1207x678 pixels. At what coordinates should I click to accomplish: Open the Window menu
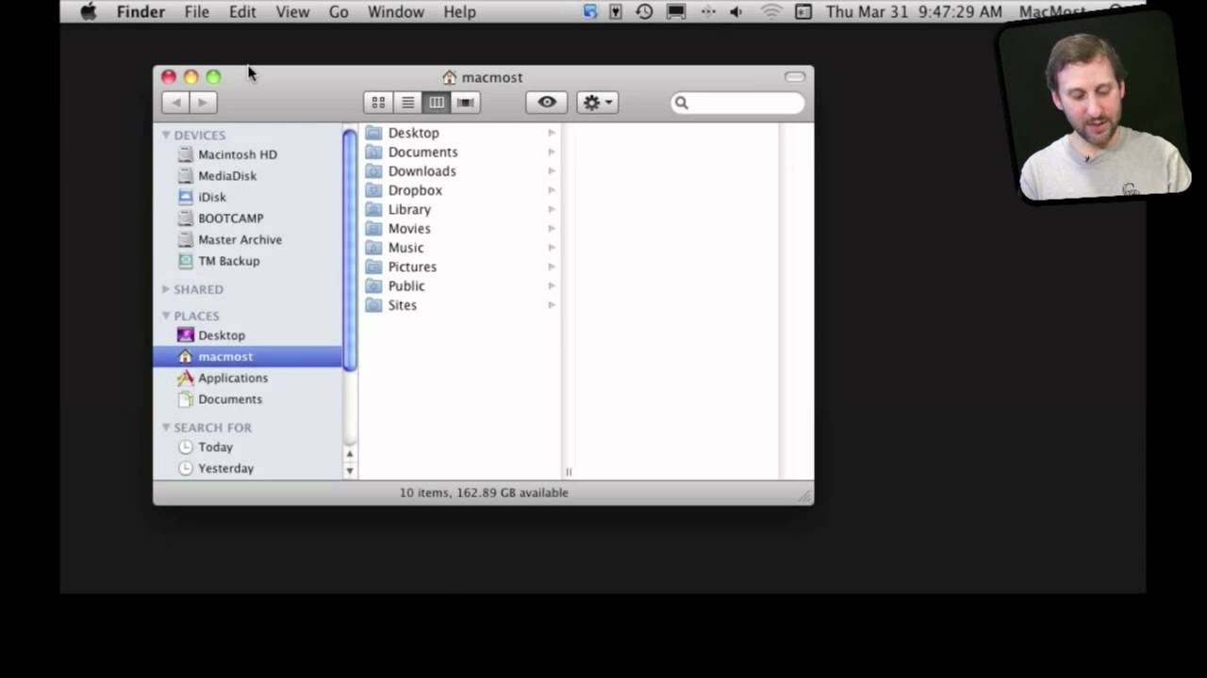tap(396, 11)
